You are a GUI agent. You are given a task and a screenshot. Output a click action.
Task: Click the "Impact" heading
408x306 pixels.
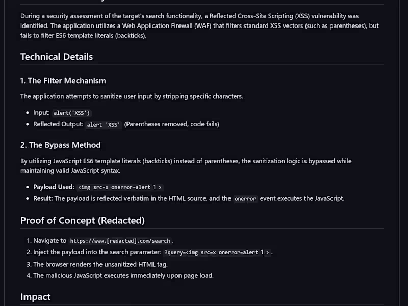click(36, 297)
